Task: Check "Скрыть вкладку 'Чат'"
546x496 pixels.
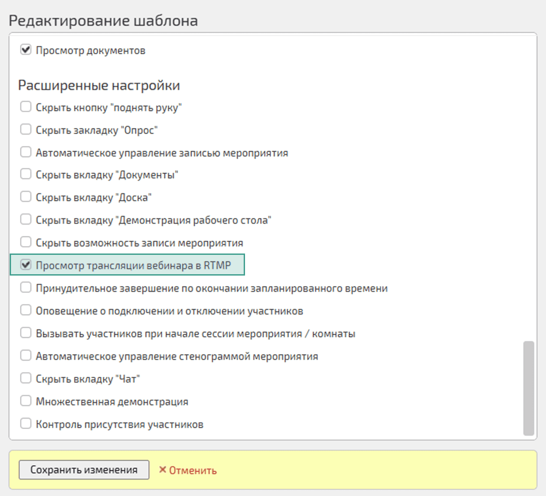Action: (x=26, y=377)
